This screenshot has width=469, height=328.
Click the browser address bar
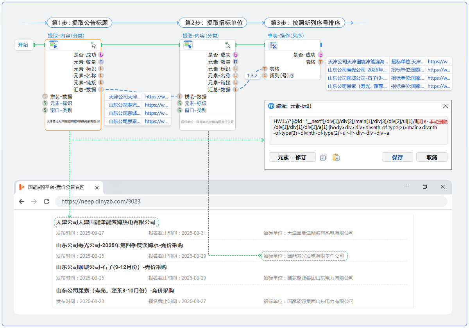point(251,201)
